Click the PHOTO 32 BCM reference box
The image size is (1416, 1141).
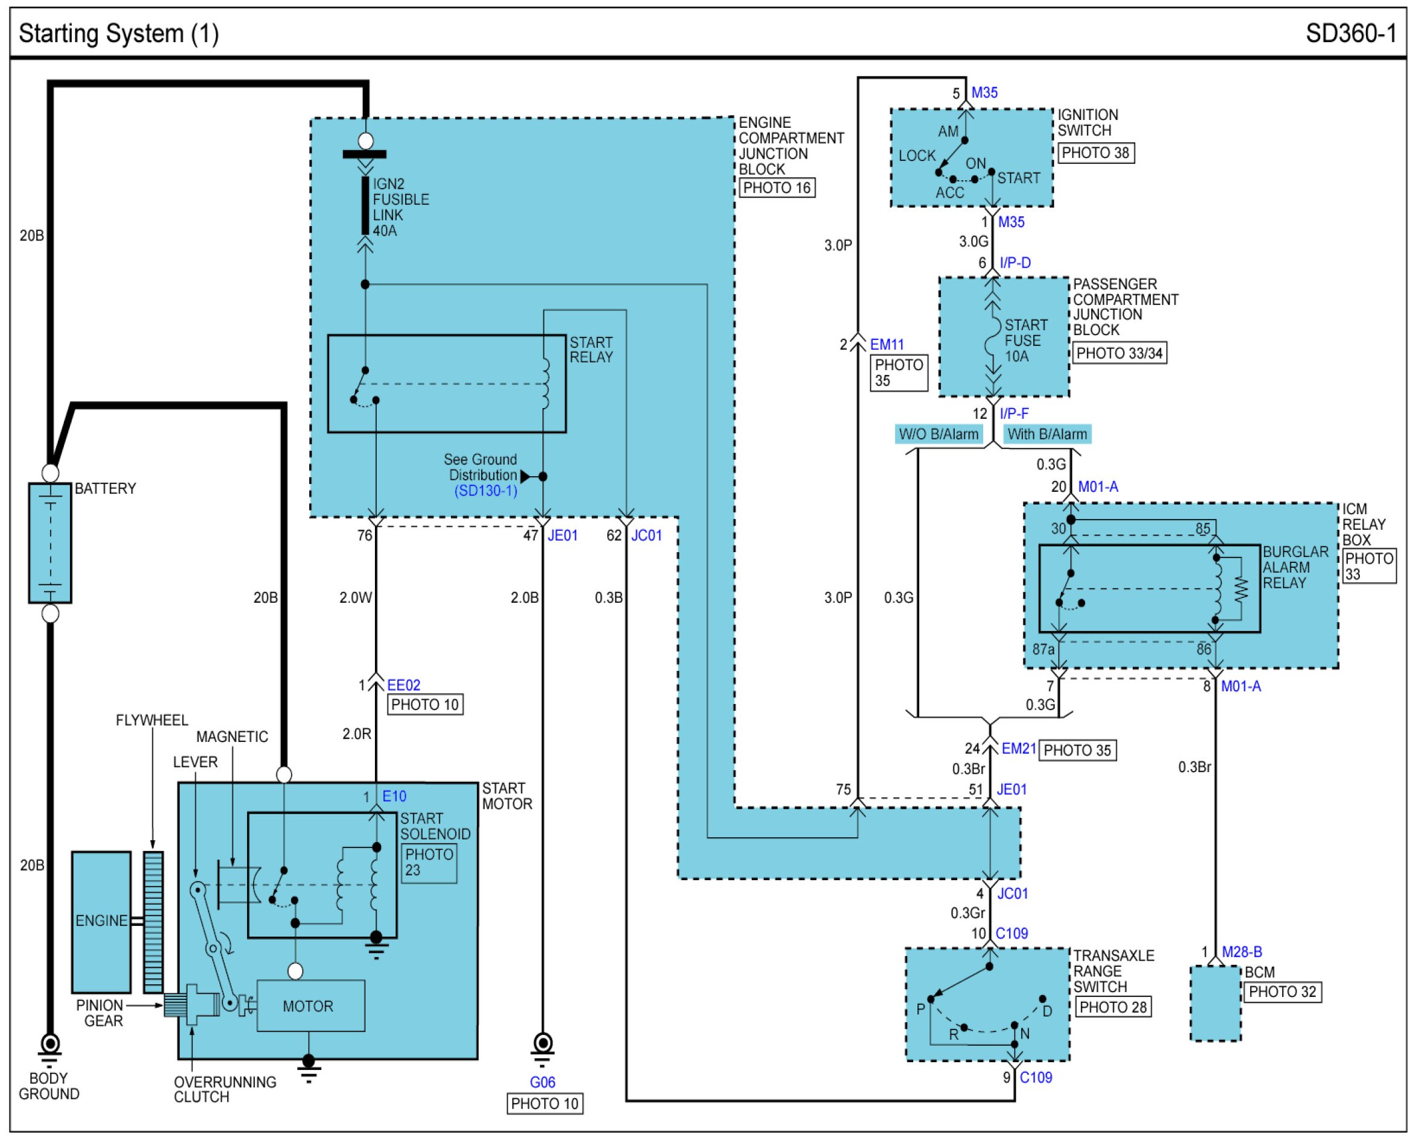click(x=1282, y=992)
